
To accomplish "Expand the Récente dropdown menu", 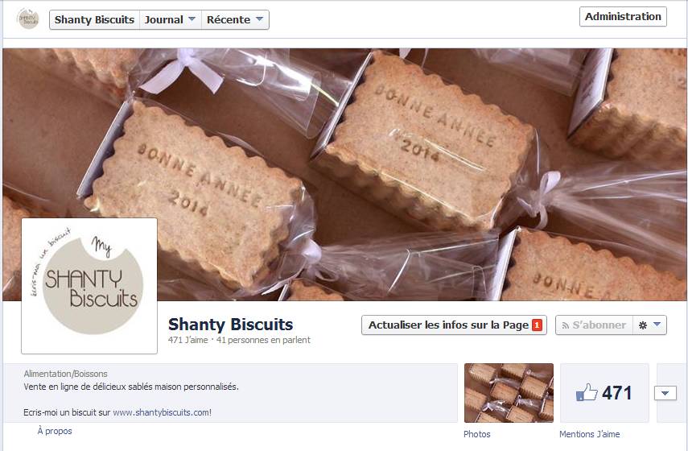I will (235, 20).
